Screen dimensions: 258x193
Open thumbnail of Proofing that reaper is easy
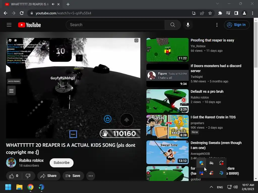tap(167, 50)
